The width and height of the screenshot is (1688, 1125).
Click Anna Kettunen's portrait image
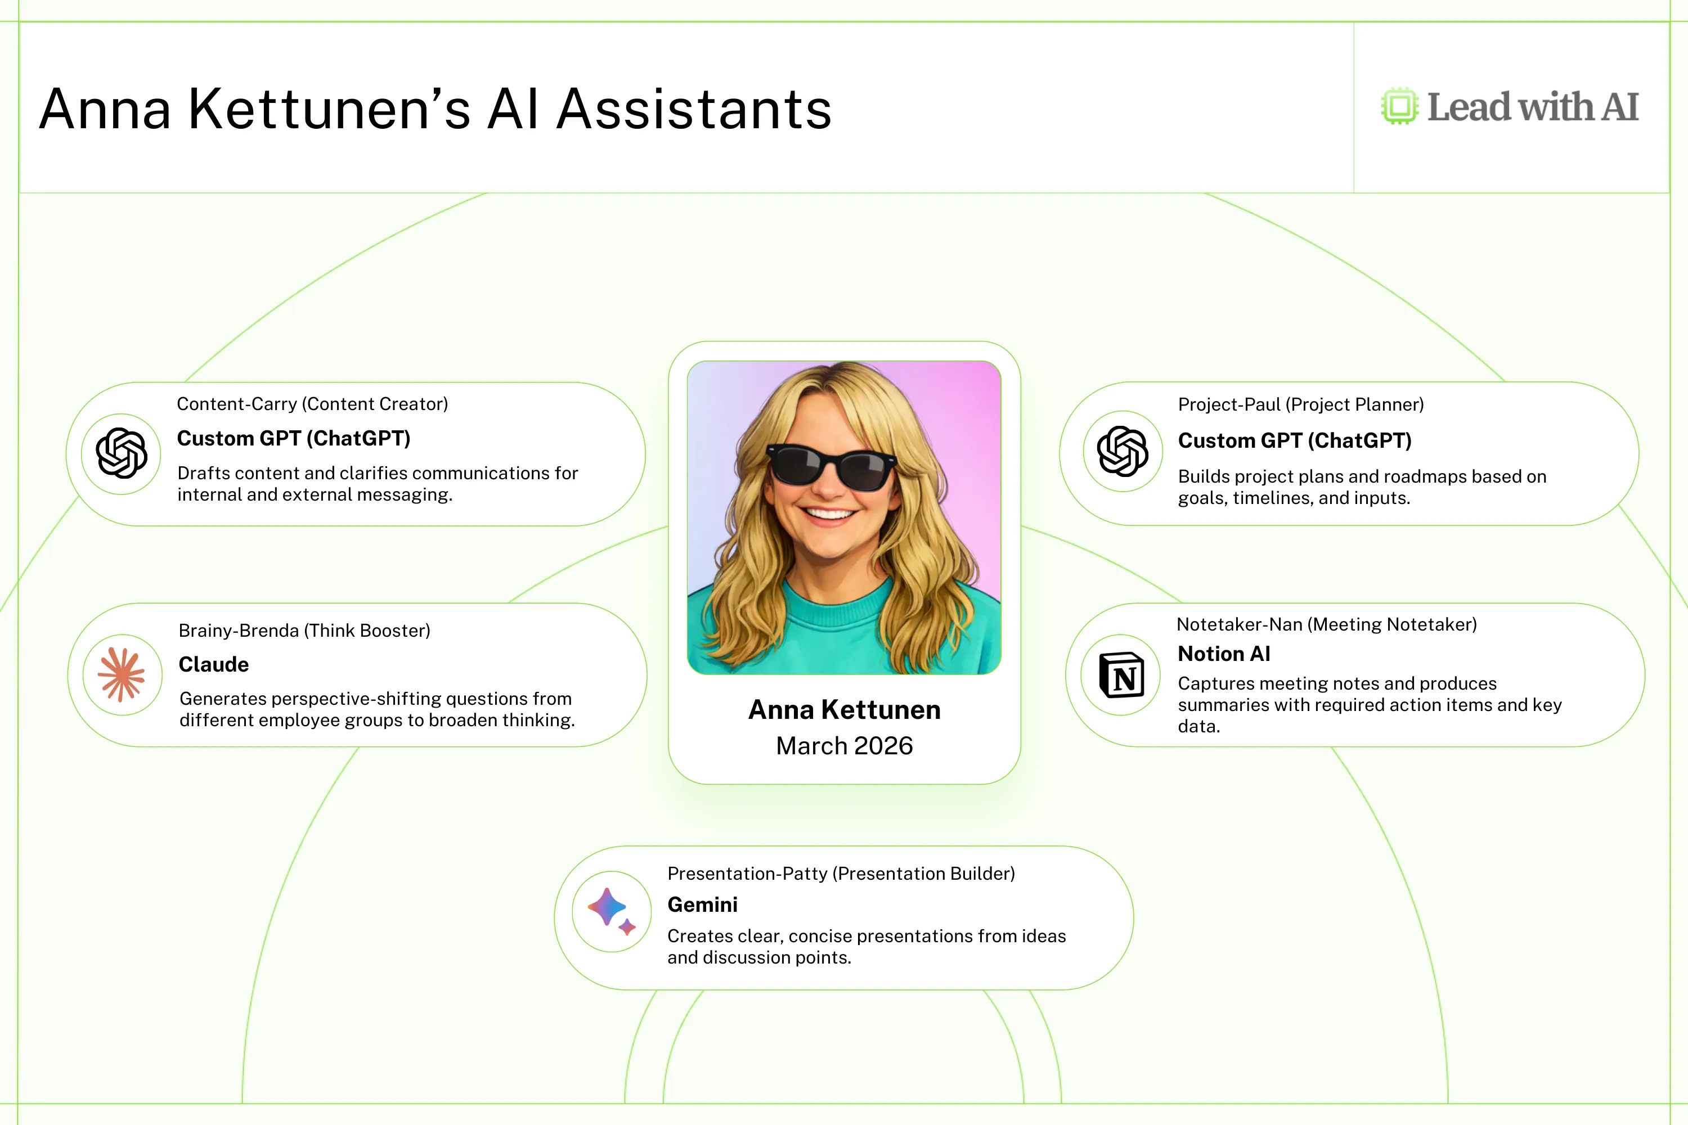click(844, 517)
